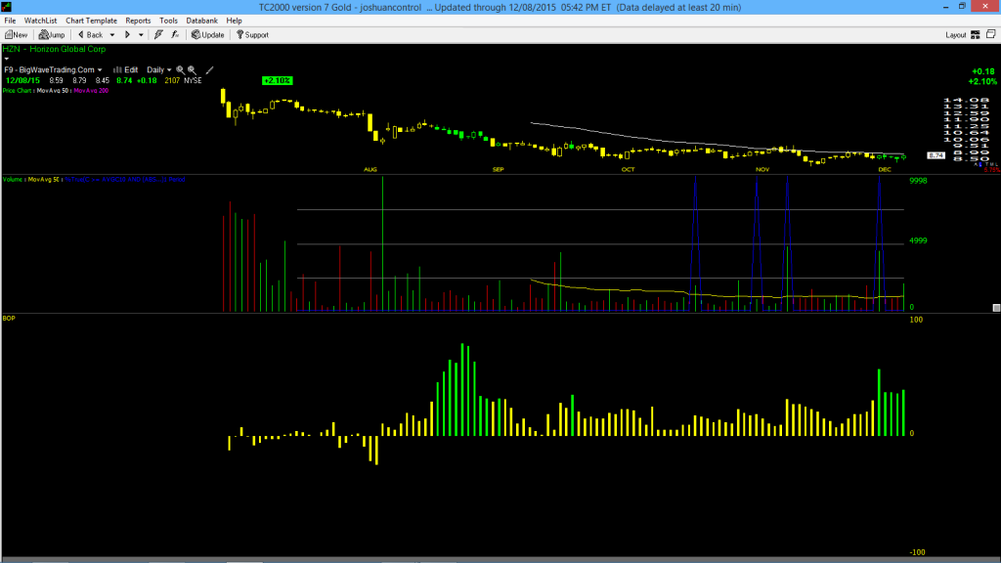Click the magenta MovAvg 200 legend
This screenshot has width=1001, height=563.
tap(91, 91)
